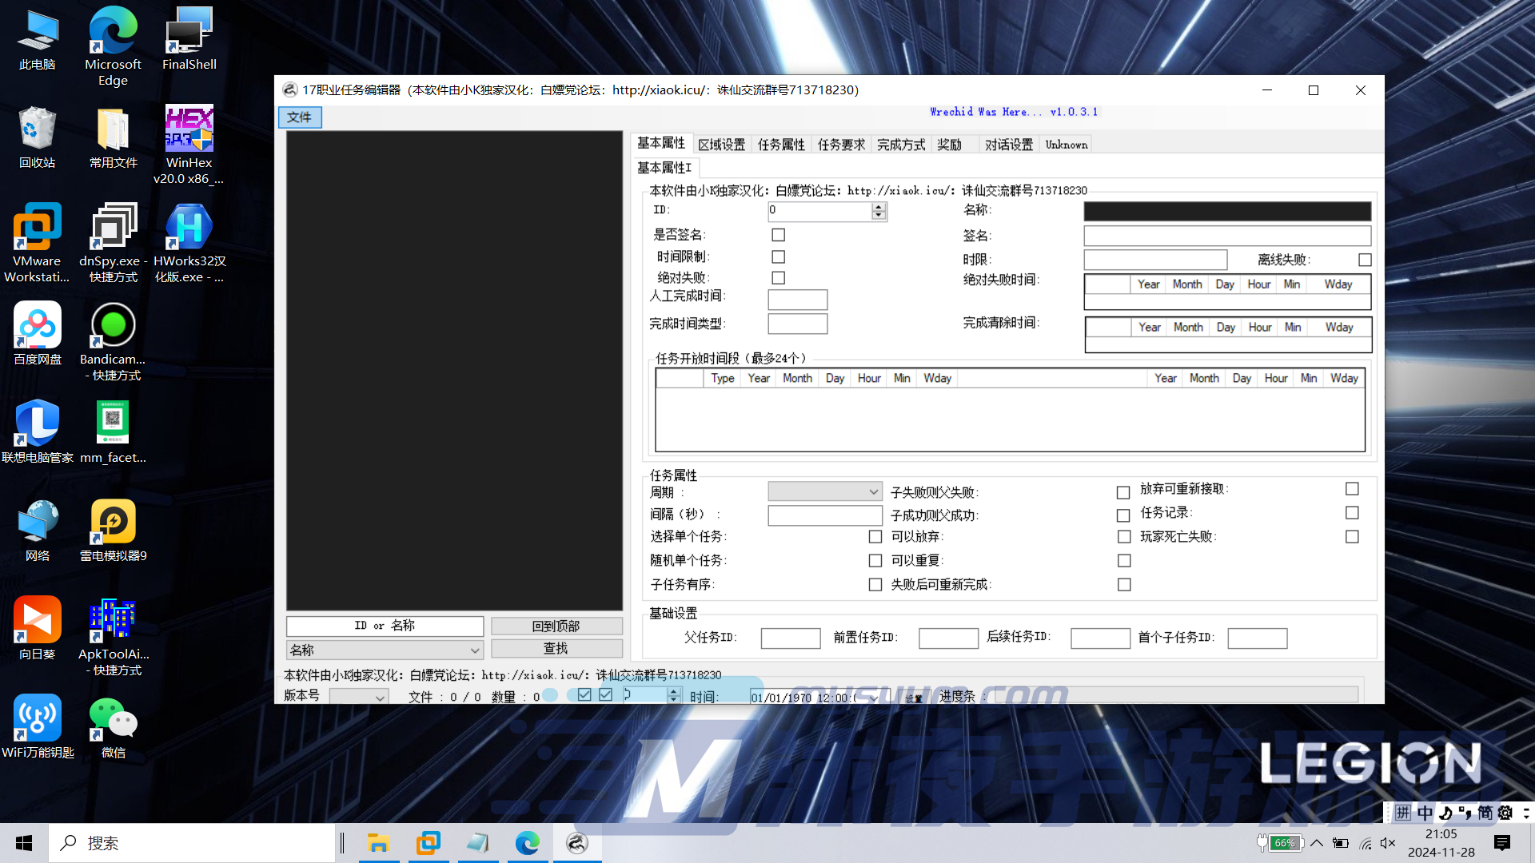This screenshot has width=1535, height=863.
Task: Open the FinalShell desktop icon
Action: 189,30
